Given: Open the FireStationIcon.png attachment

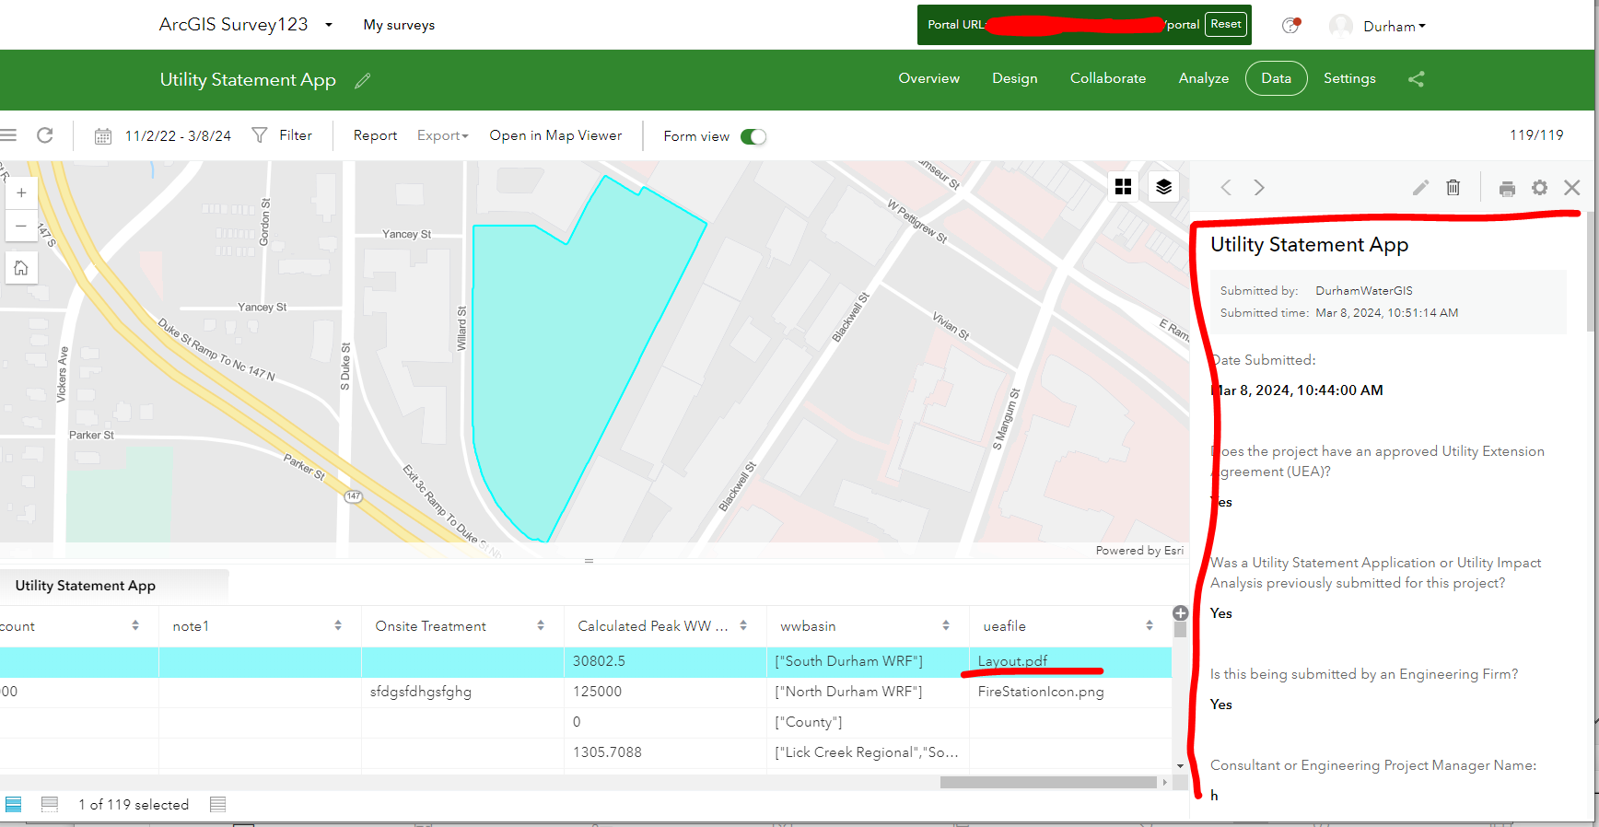Looking at the screenshot, I should point(1041,692).
